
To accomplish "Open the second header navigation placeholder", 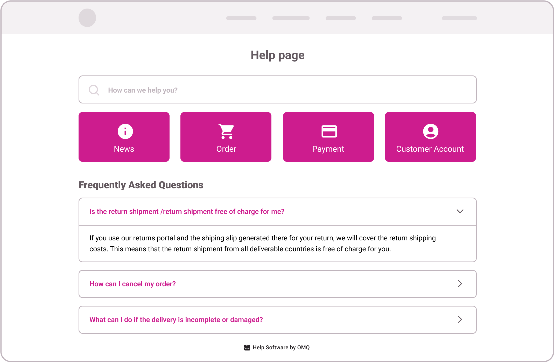I will click(291, 18).
